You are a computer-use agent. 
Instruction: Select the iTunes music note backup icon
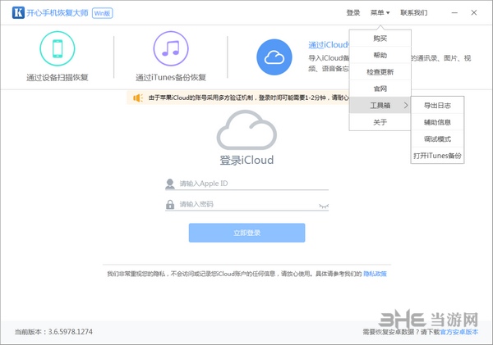[171, 48]
